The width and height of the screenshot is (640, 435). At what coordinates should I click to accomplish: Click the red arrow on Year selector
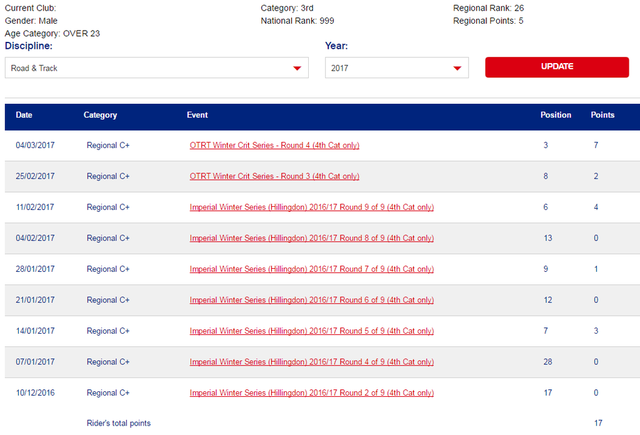coord(457,68)
